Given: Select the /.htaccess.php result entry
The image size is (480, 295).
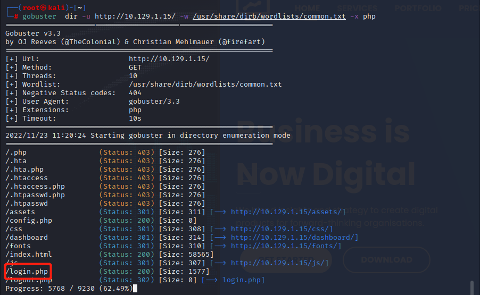Looking at the screenshot, I should pos(35,187).
